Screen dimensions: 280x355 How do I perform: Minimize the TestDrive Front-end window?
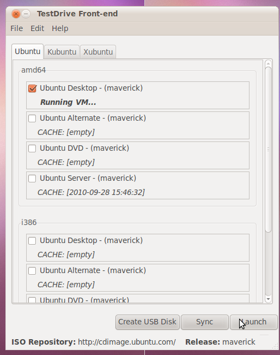[x=26, y=14]
